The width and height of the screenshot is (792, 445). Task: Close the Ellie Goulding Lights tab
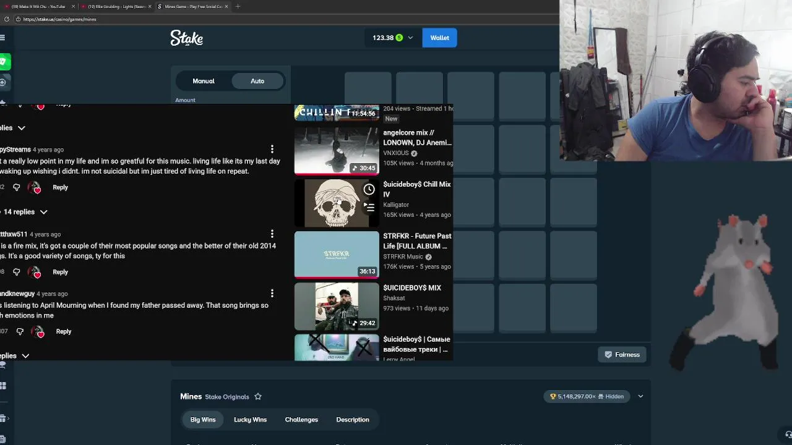tap(150, 6)
